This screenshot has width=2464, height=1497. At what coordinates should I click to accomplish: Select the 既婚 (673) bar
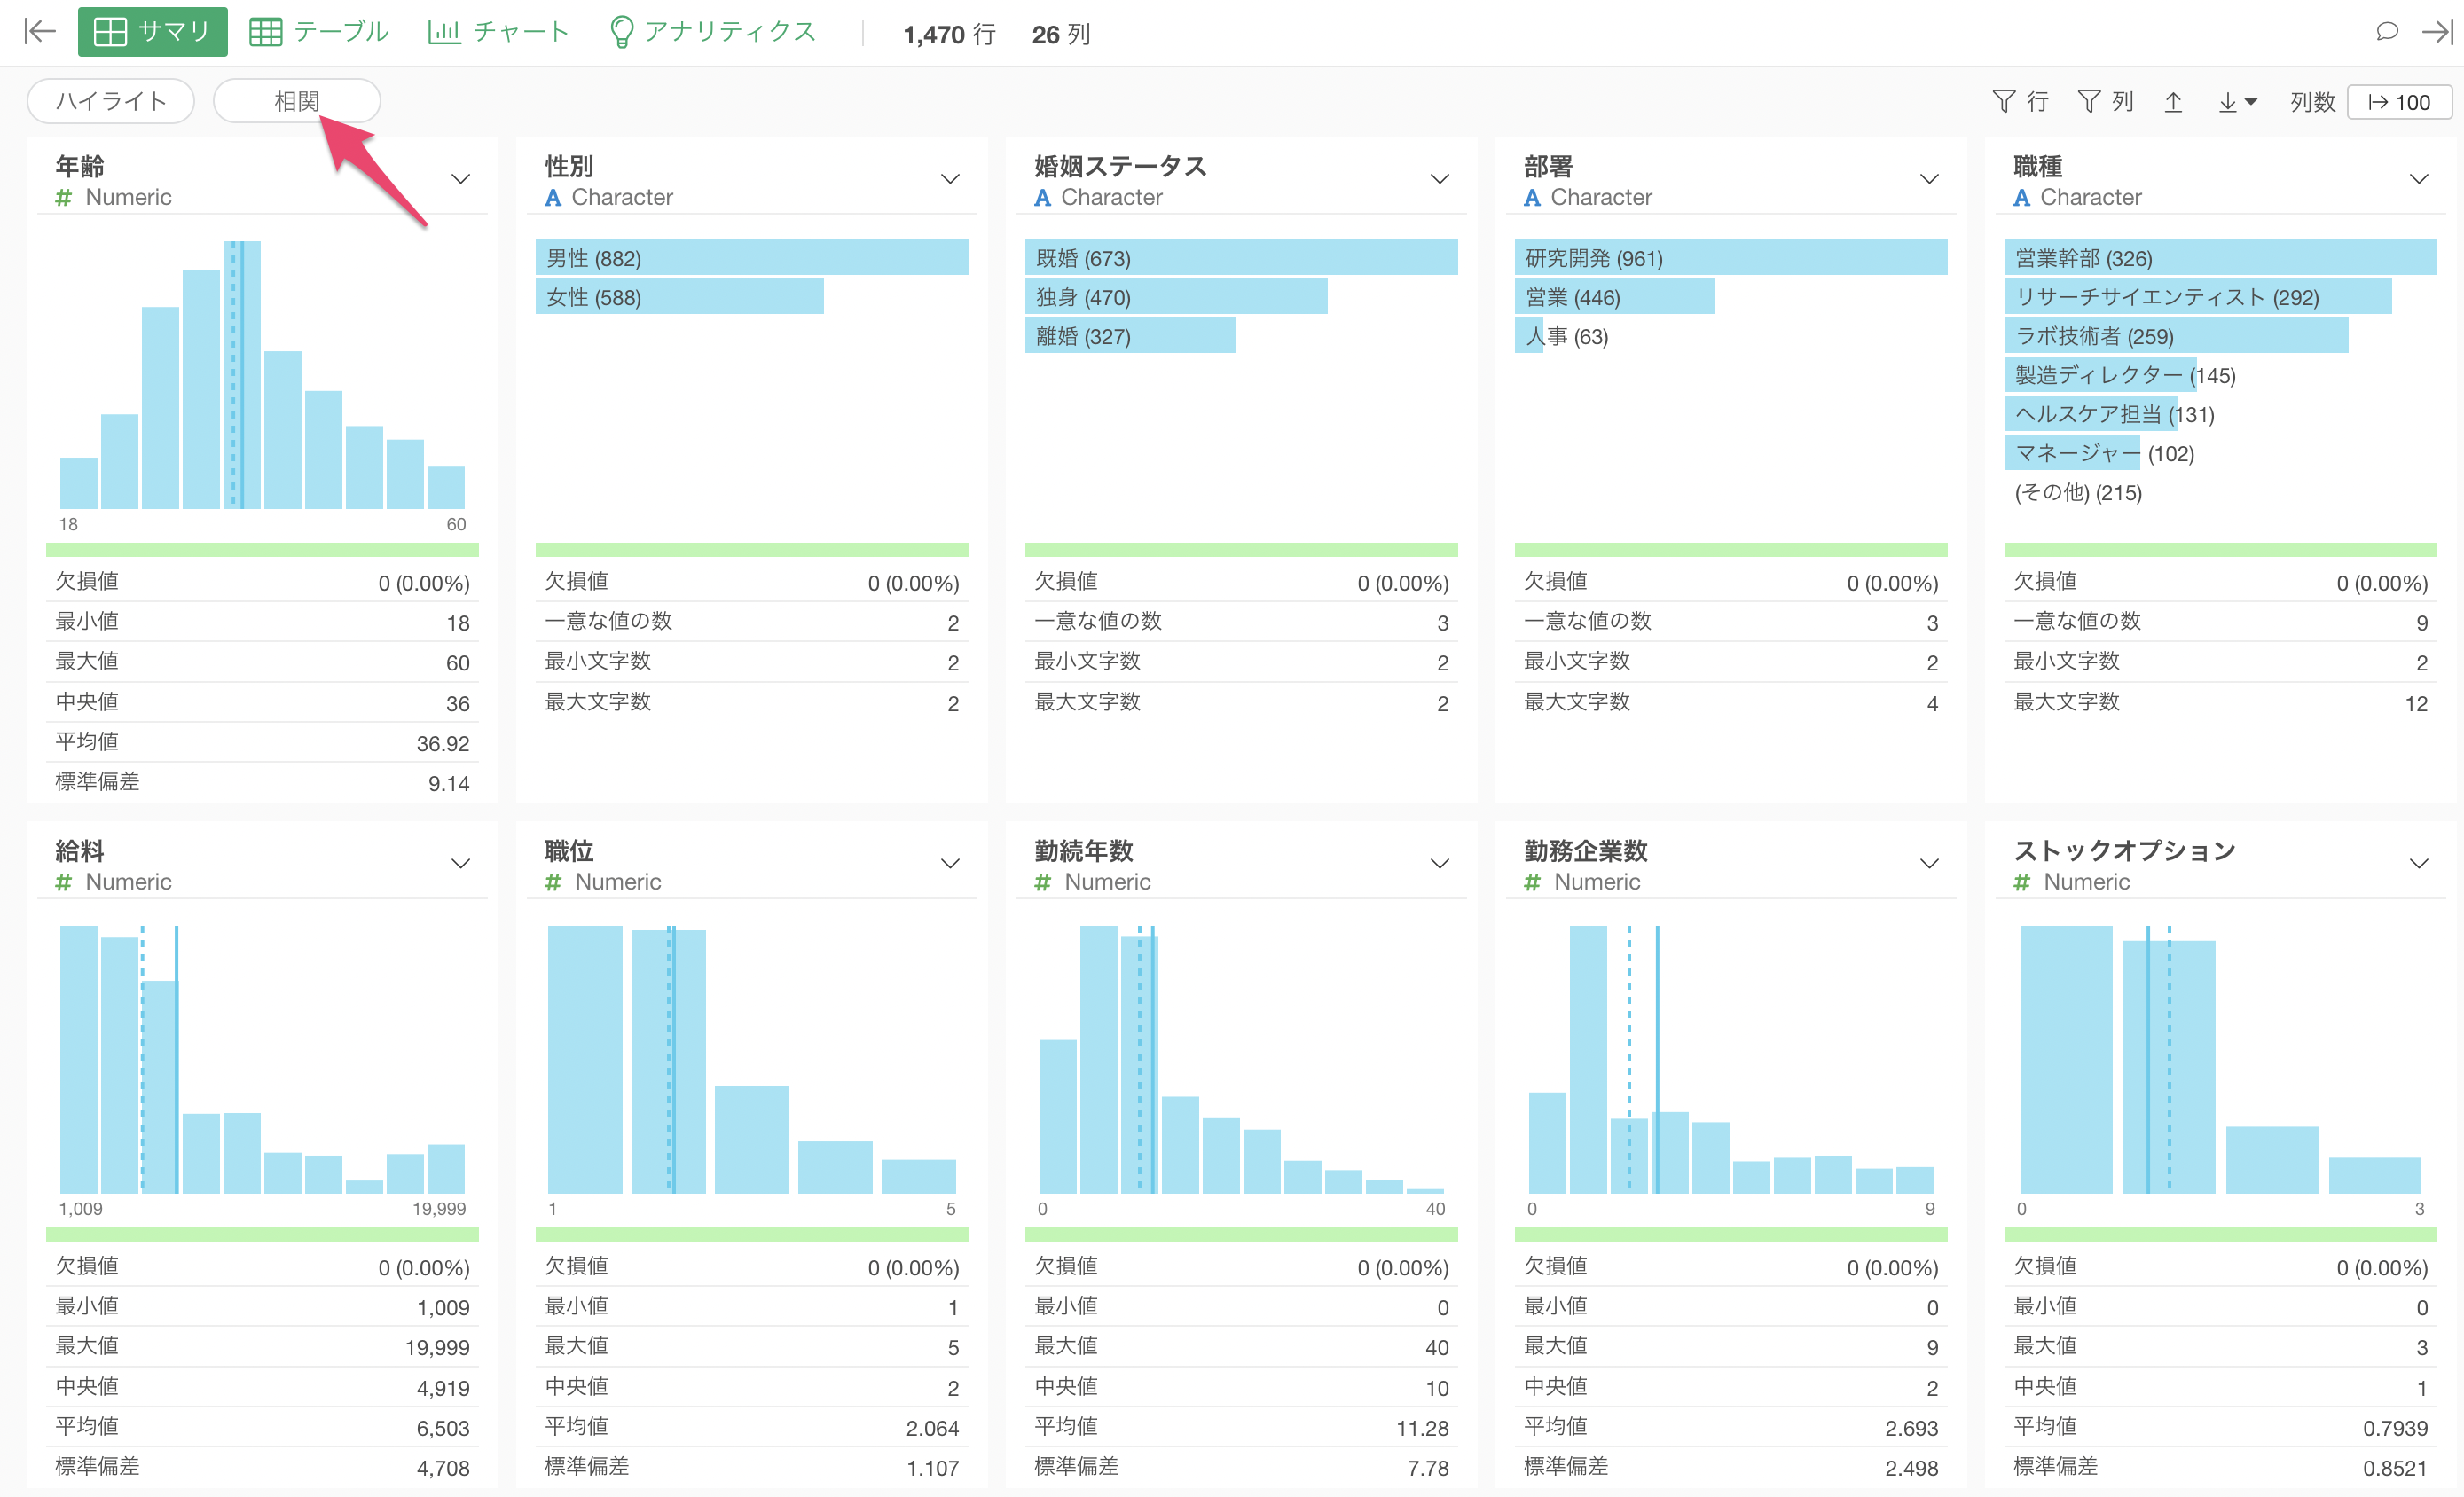coord(1241,258)
